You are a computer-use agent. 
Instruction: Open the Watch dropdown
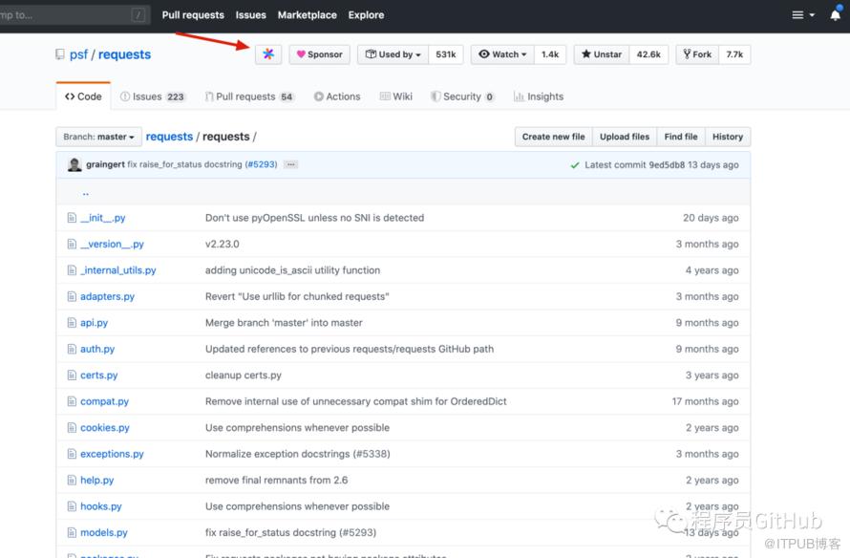click(502, 54)
